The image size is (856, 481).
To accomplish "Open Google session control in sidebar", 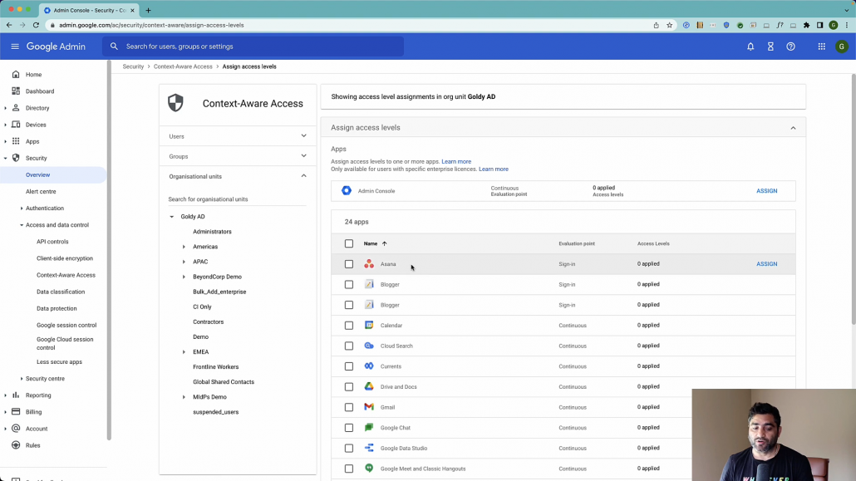I will 66,325.
